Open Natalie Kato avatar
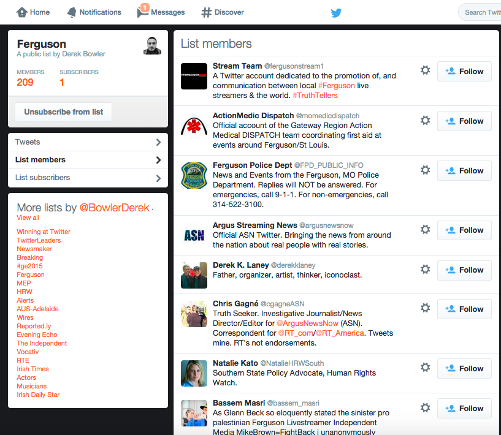Viewport: 501px width, 435px height. point(194,373)
